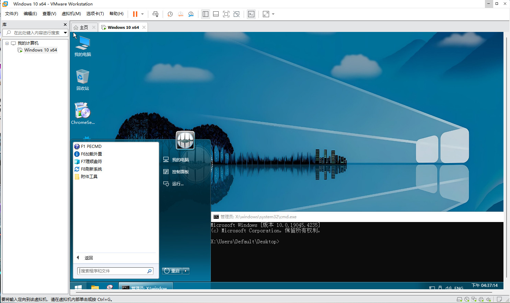This screenshot has height=303, width=510.
Task: Click the user avatar picture in start menu
Action: coord(185,140)
